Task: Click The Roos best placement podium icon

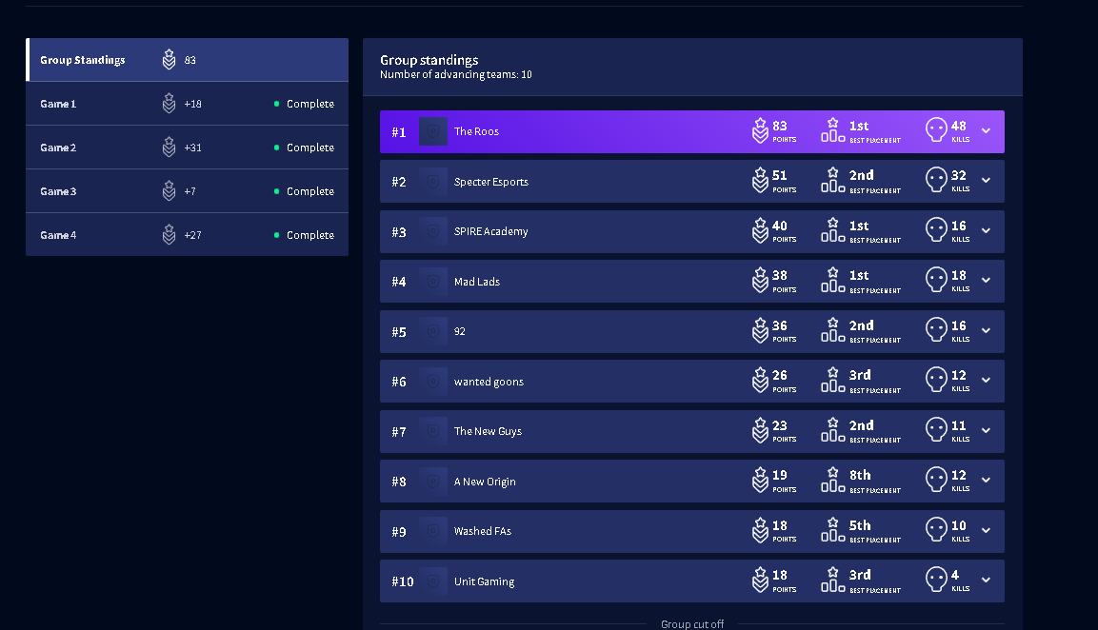Action: point(832,130)
